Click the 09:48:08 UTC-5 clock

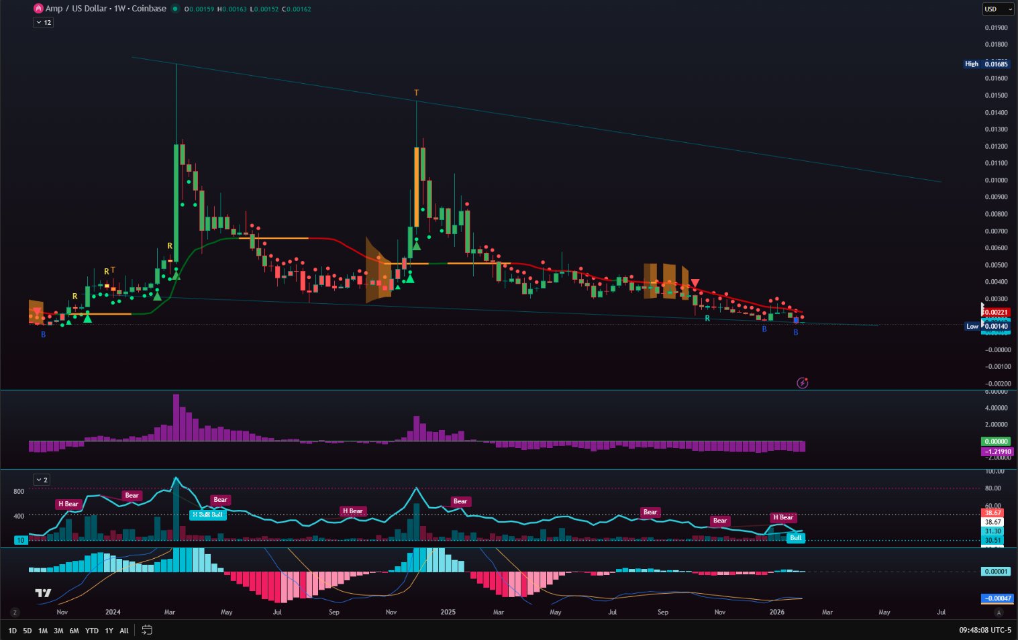[984, 630]
